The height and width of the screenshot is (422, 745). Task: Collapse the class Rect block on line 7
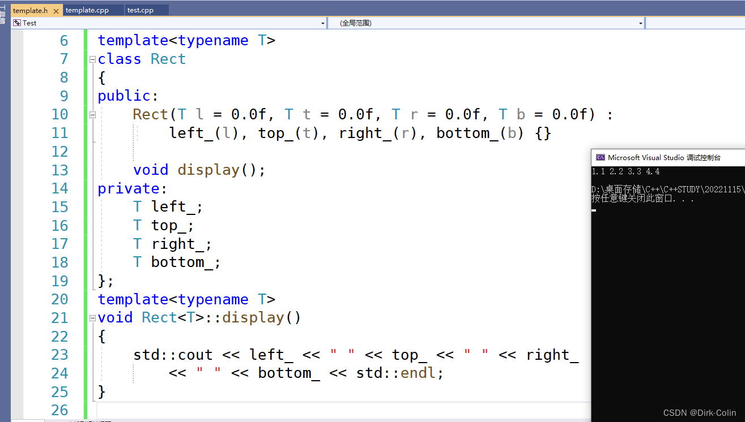92,59
